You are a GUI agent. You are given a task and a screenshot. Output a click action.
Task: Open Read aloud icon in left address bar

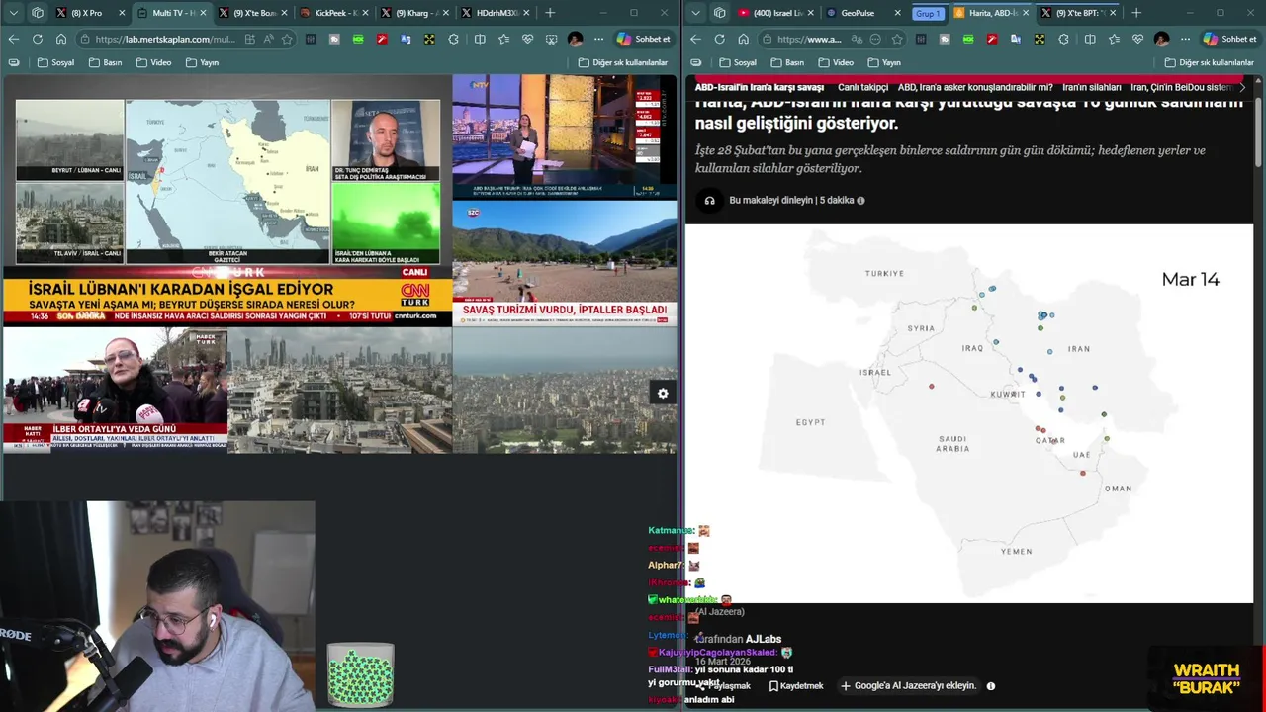click(268, 39)
